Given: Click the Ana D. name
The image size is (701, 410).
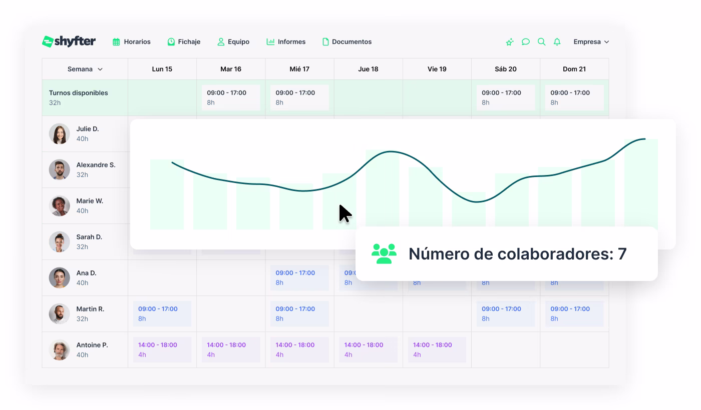Looking at the screenshot, I should (x=86, y=273).
